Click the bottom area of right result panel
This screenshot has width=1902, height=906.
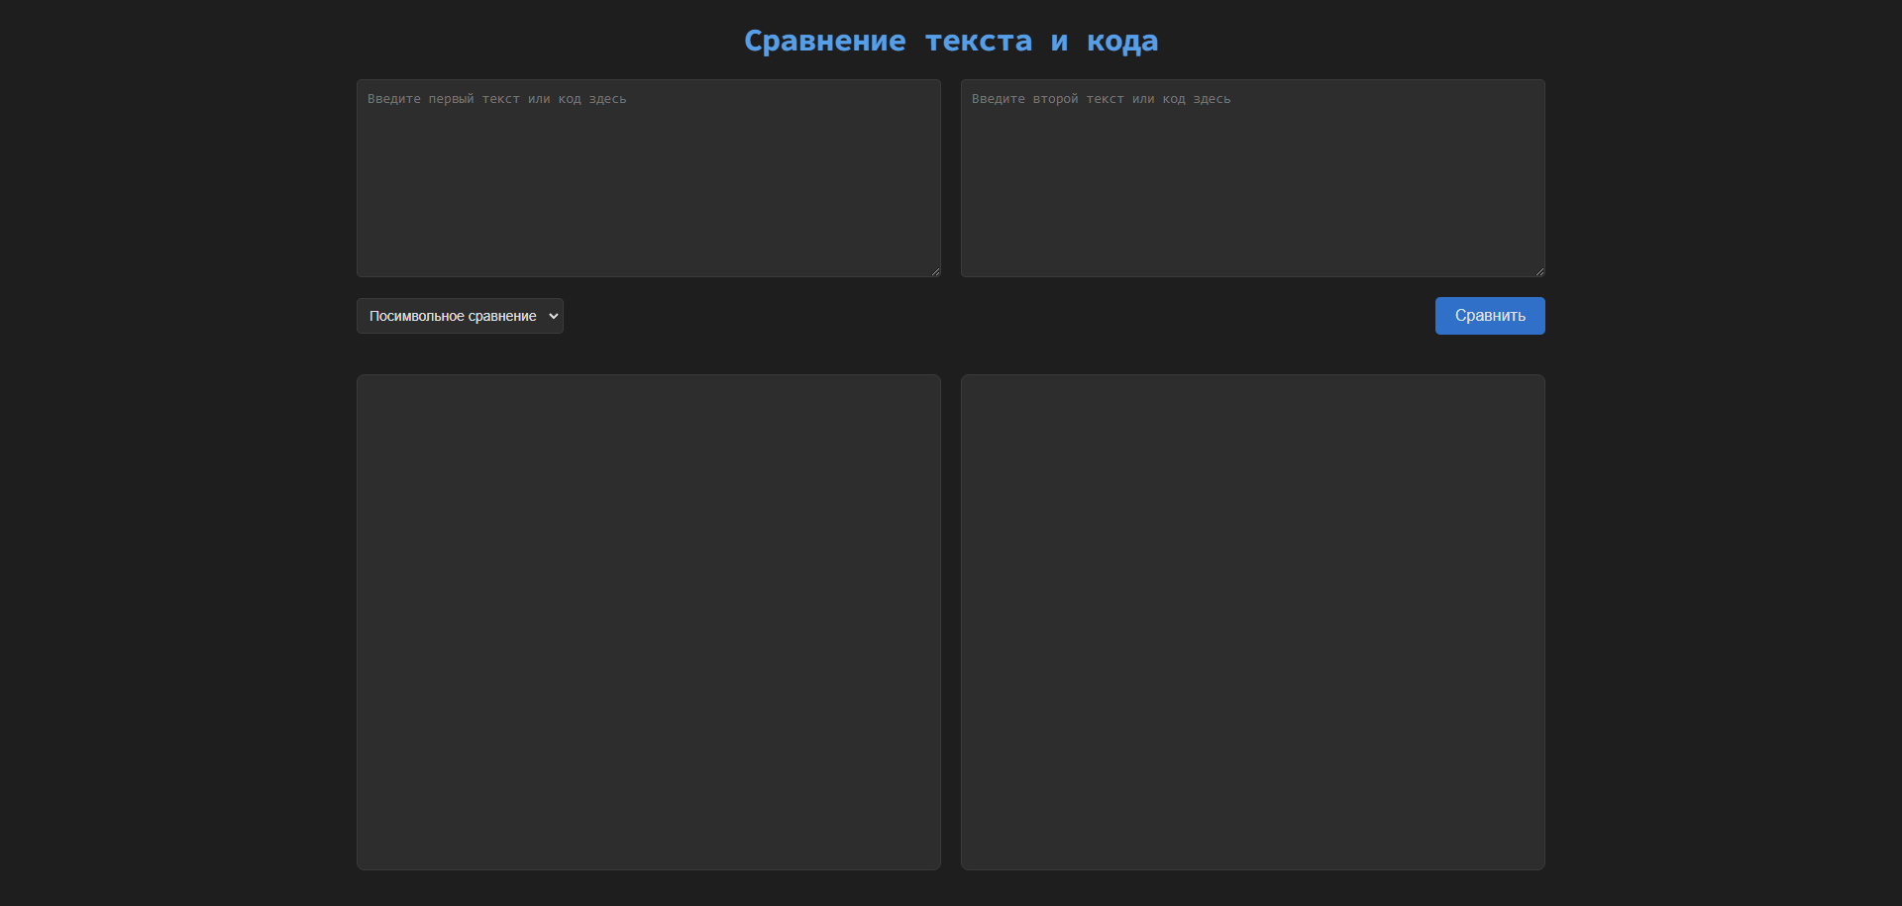1252,842
